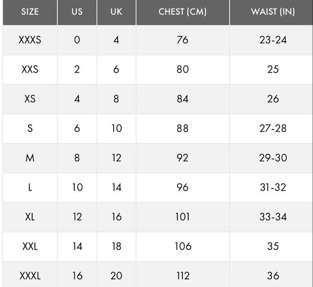This screenshot has height=287, width=313.
Task: Click waist value 23-24
Action: click(273, 40)
